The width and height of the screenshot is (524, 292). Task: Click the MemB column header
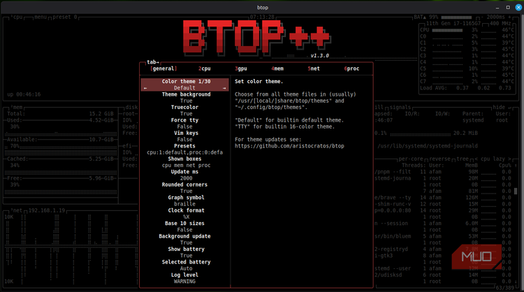point(472,166)
